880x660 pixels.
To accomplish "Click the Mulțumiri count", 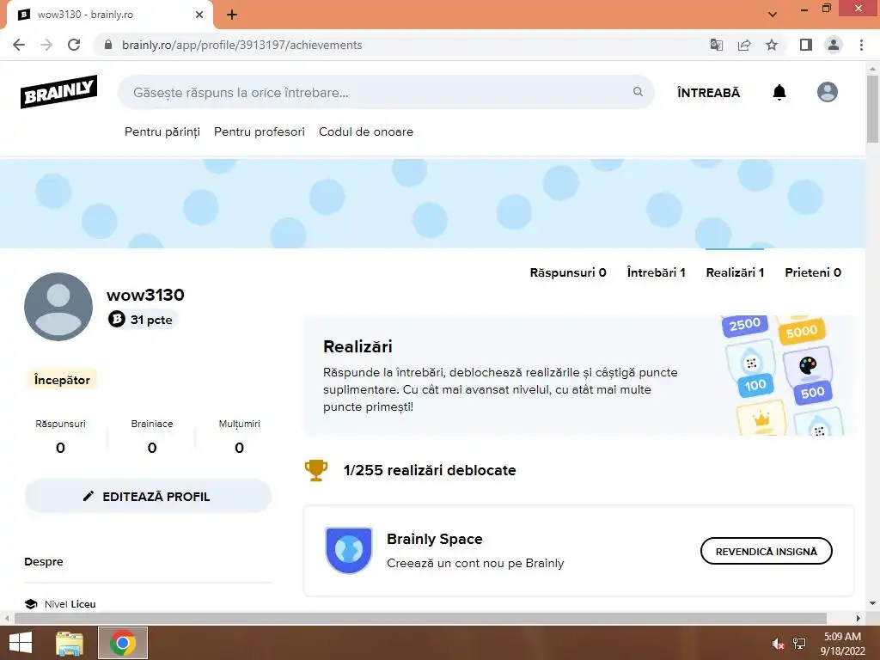I will pos(239,448).
